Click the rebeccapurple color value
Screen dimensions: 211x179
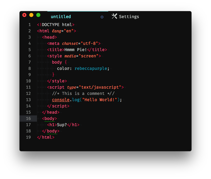91,68
